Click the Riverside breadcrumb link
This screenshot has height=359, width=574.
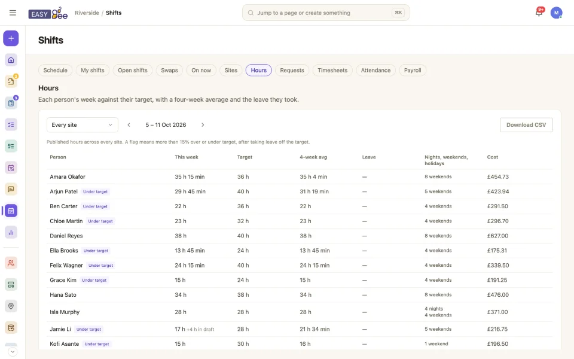(87, 13)
